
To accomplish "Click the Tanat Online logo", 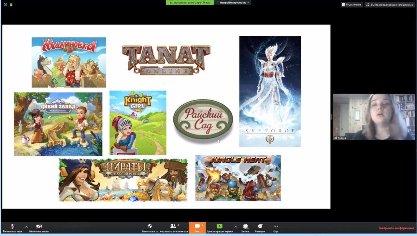I will 166,60.
